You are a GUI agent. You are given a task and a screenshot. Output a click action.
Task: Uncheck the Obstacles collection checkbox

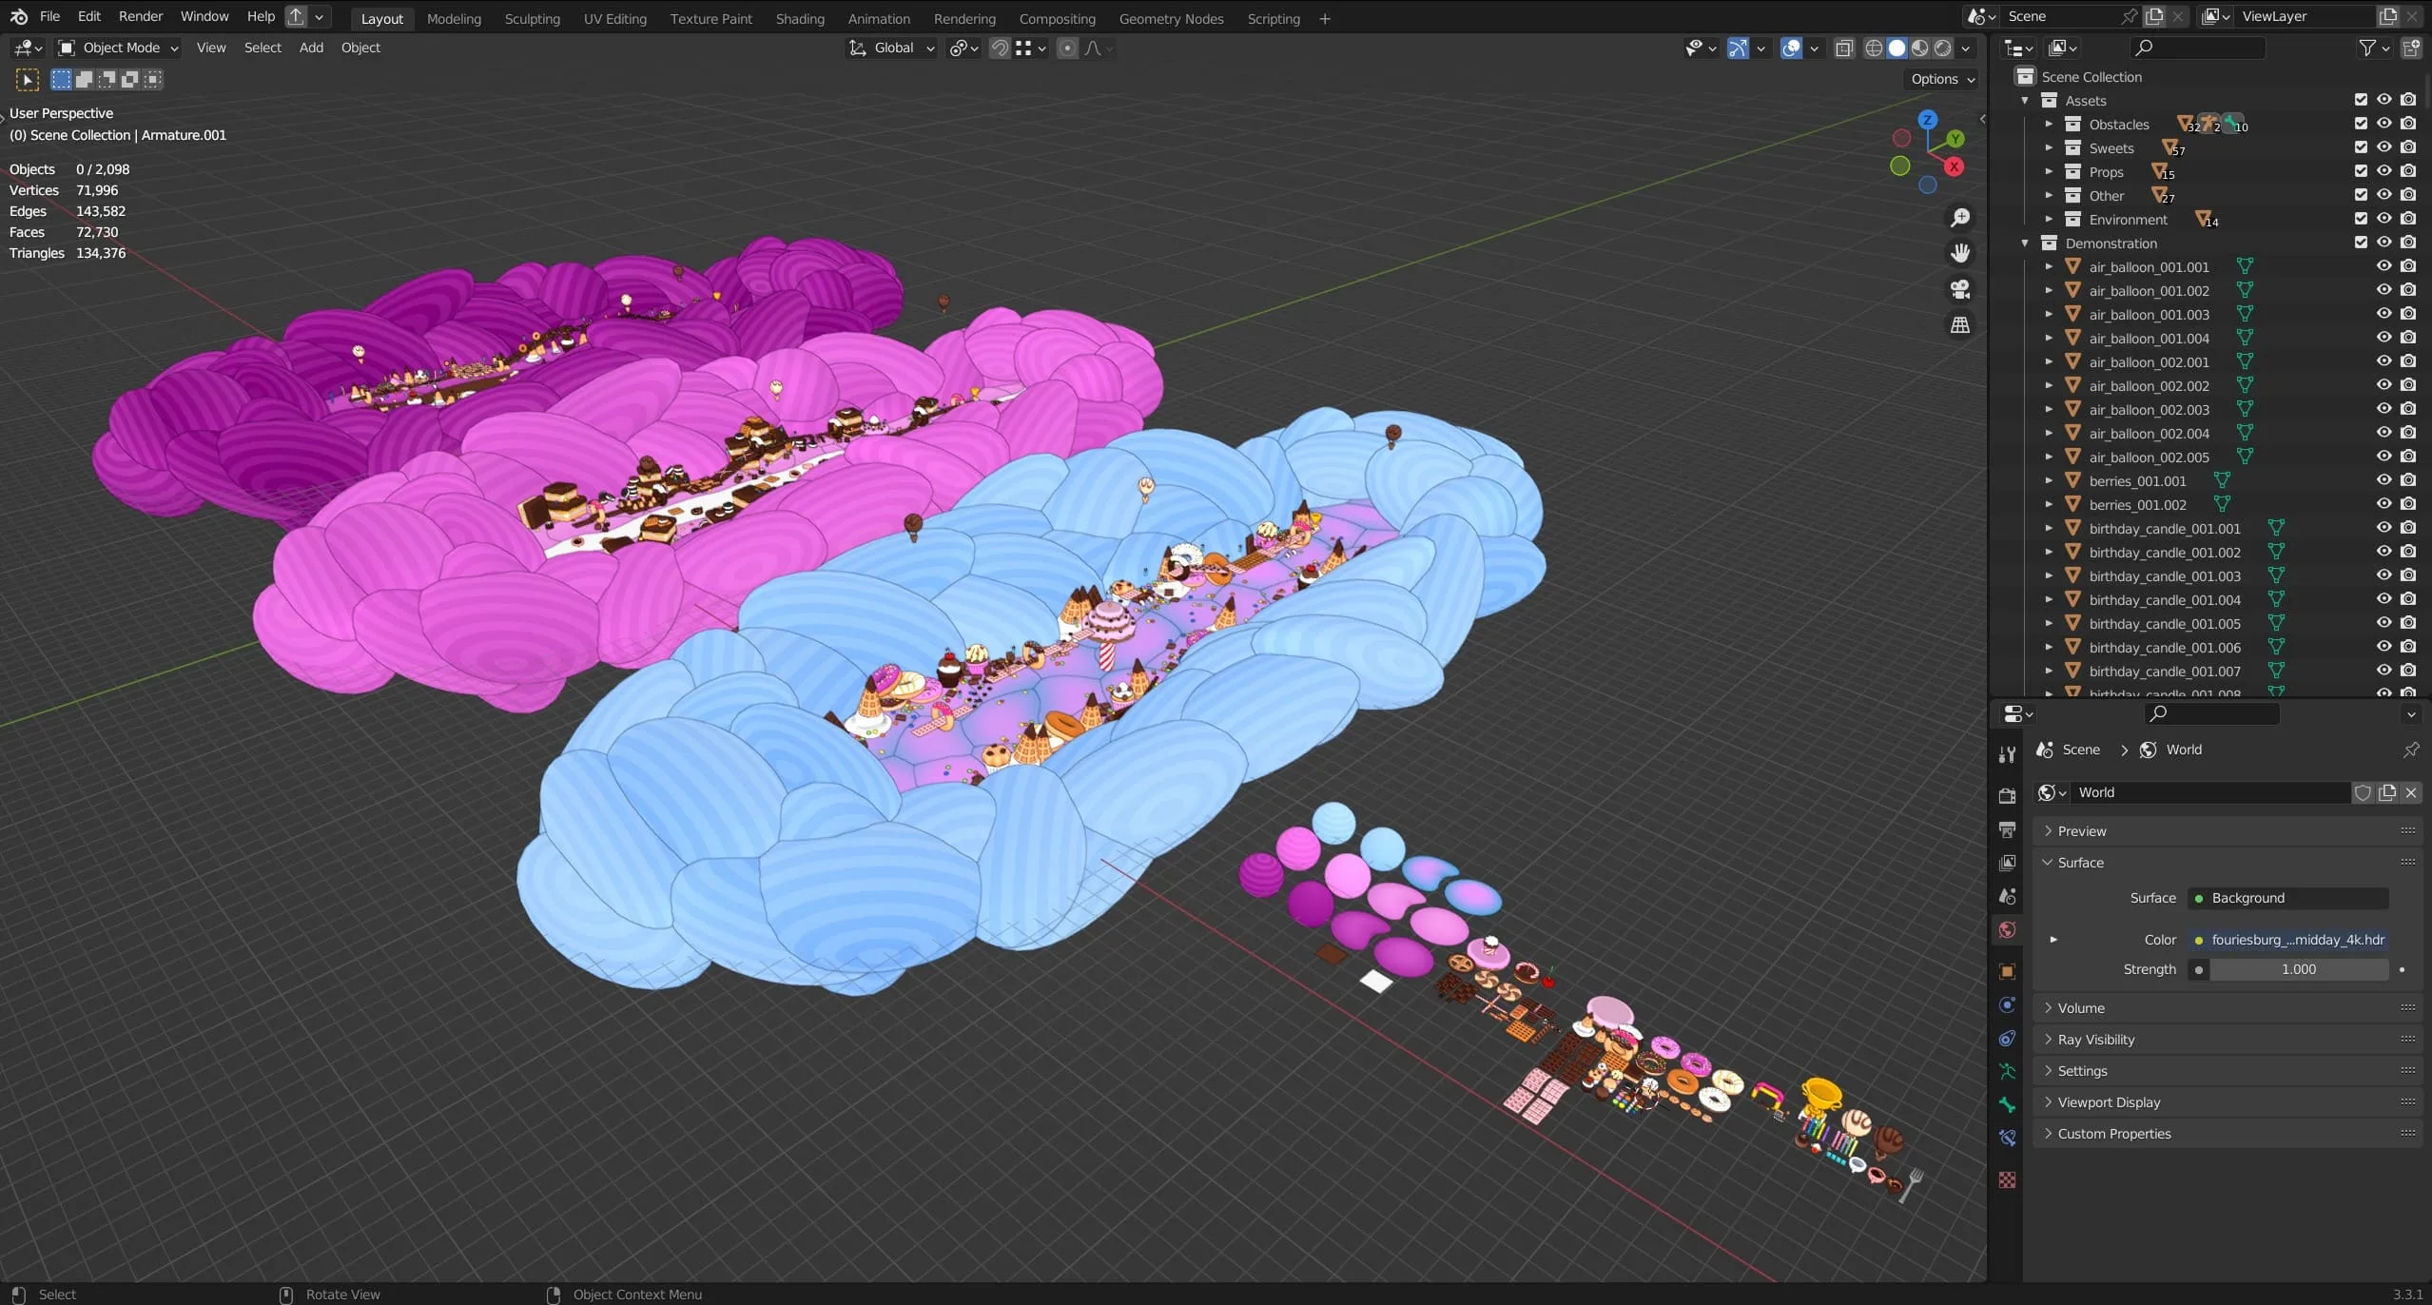point(2361,124)
